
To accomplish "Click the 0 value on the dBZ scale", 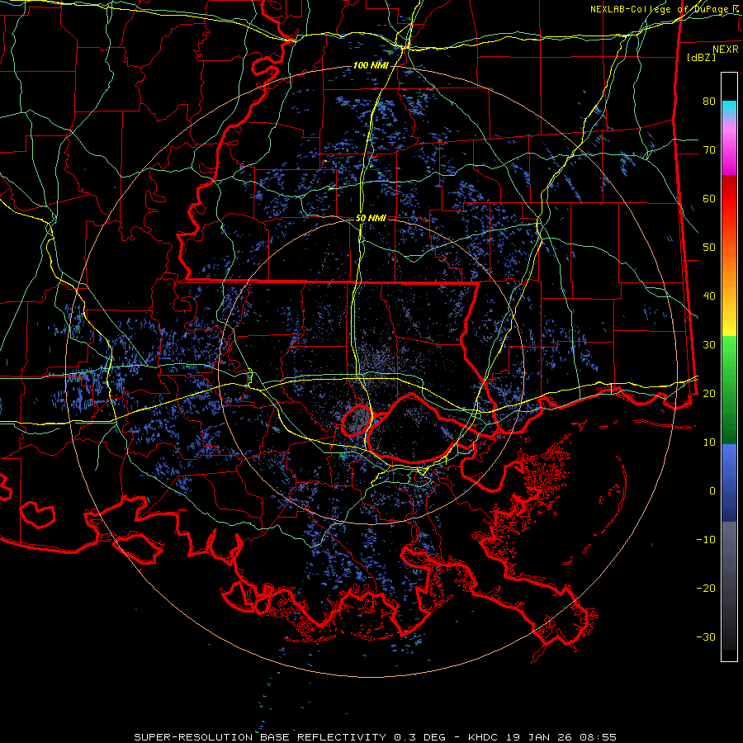I will pyautogui.click(x=712, y=491).
